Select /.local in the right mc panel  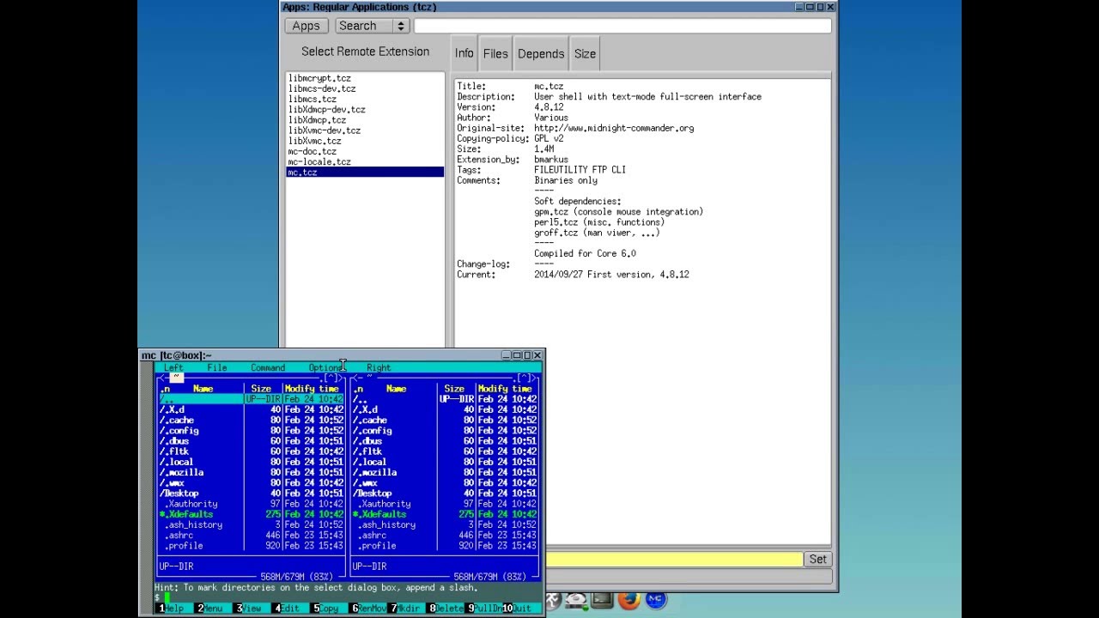point(444,462)
